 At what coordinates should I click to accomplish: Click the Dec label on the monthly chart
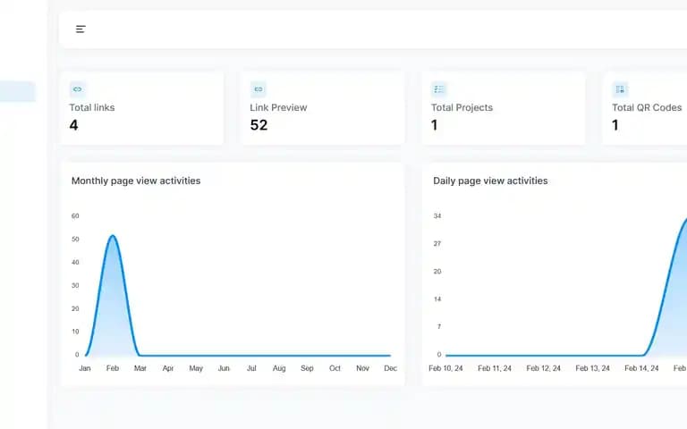(x=390, y=368)
